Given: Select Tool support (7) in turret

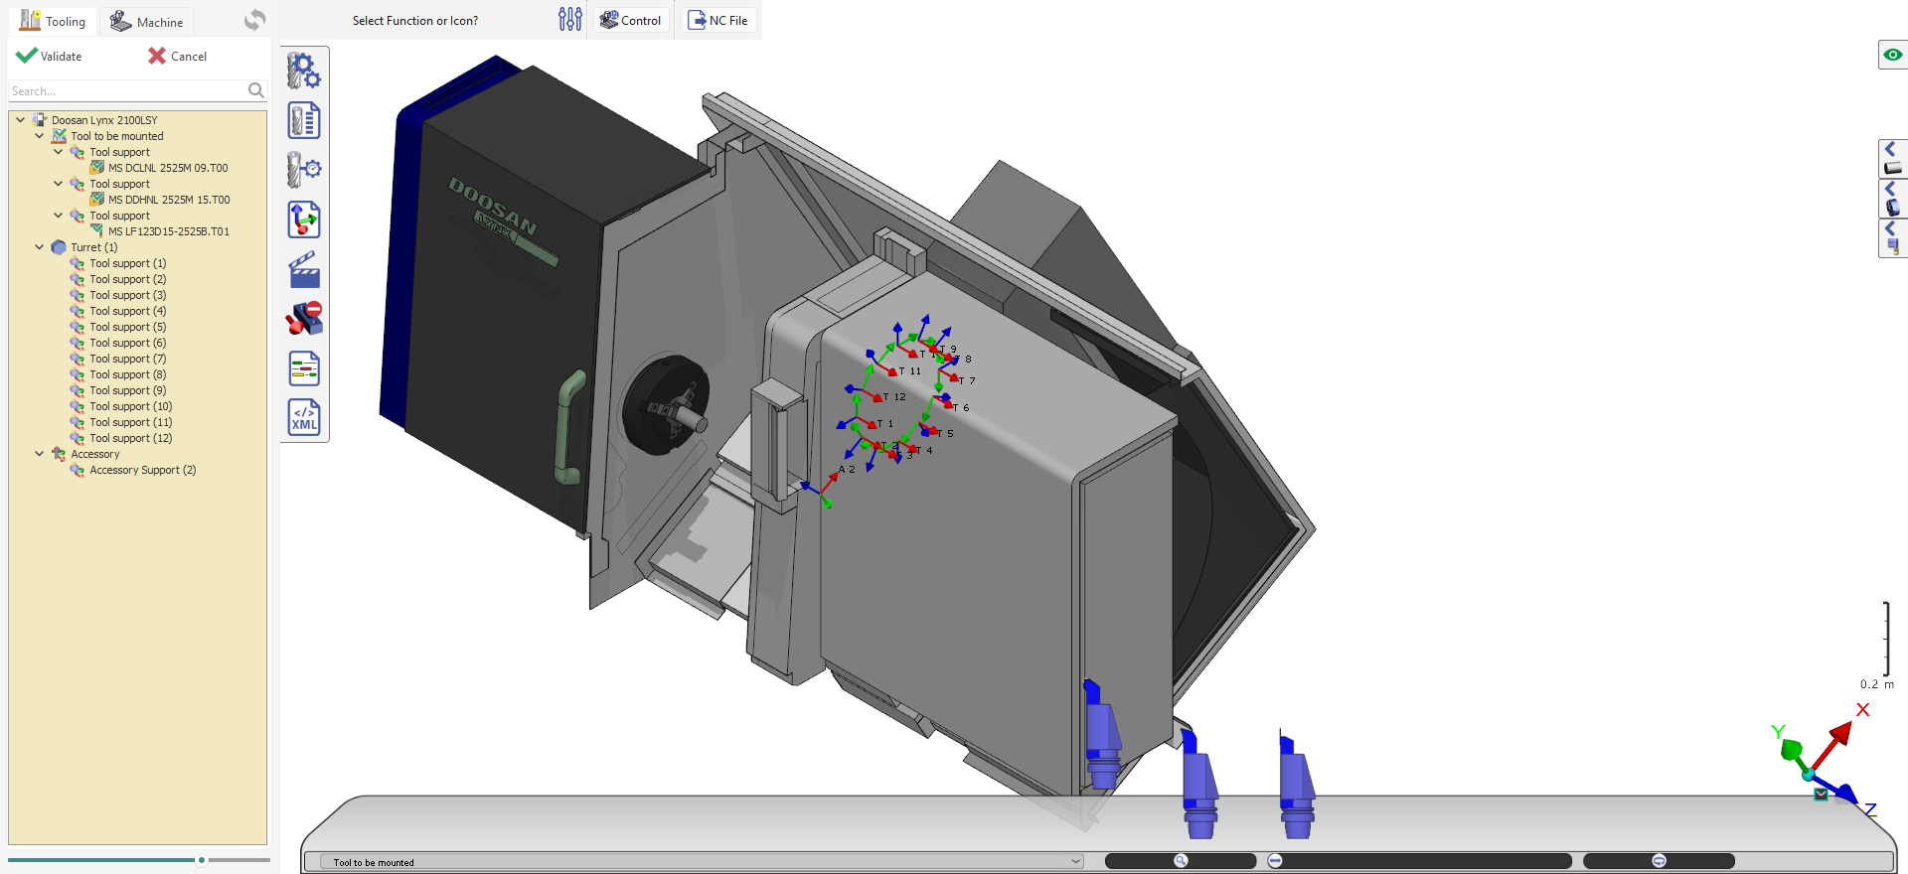Looking at the screenshot, I should [128, 359].
